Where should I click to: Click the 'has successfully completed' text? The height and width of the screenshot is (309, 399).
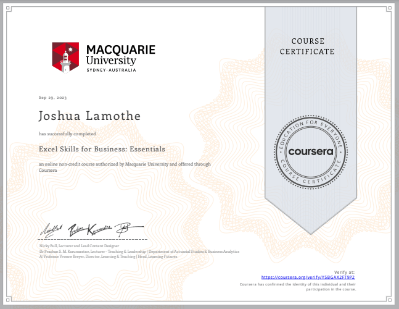point(67,133)
